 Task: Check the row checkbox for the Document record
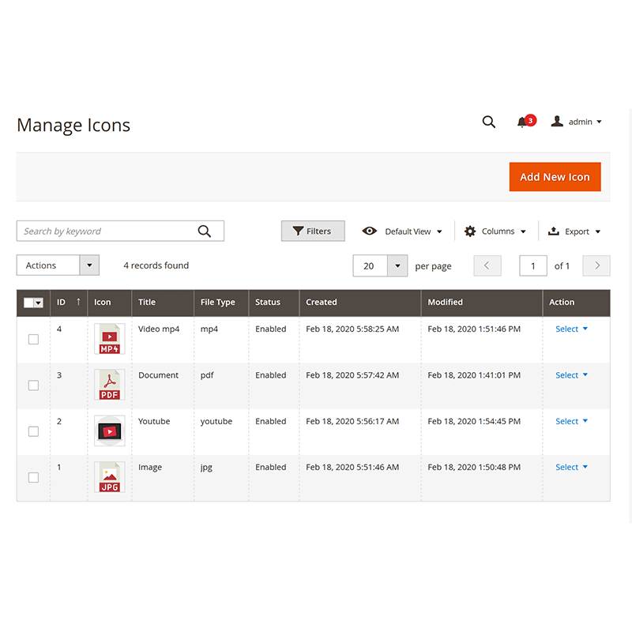pyautogui.click(x=33, y=386)
